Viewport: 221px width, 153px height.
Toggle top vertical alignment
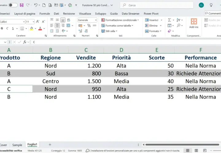pyautogui.click(x=52, y=20)
